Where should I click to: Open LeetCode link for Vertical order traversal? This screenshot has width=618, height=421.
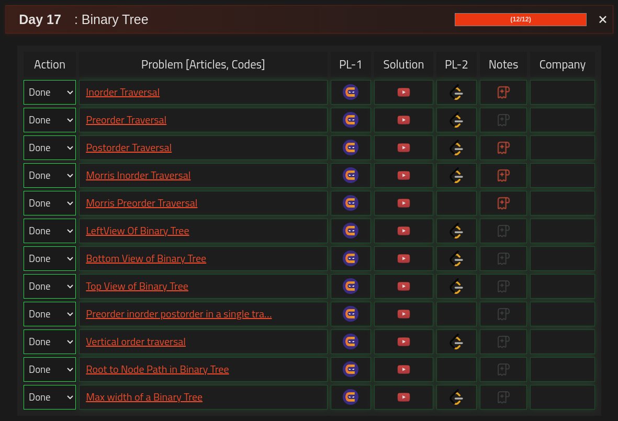tap(456, 342)
